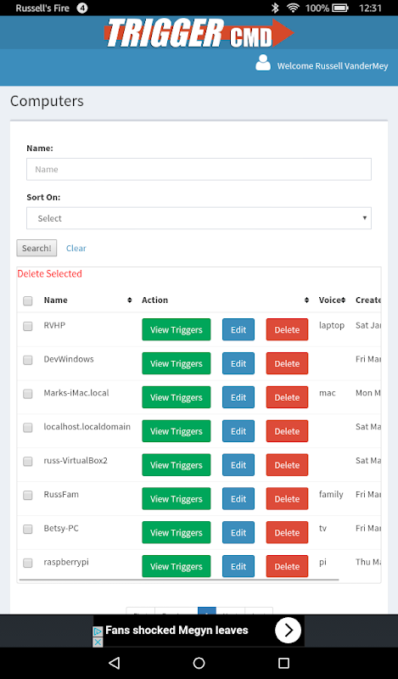Edit the RussFam computer
The width and height of the screenshot is (398, 679).
coord(238,498)
